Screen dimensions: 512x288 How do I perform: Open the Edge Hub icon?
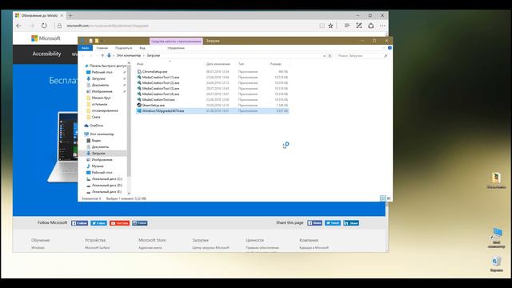click(347, 26)
